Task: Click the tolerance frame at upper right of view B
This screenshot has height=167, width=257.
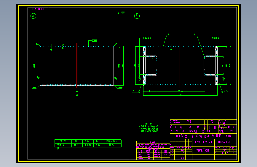Action: [215, 38]
